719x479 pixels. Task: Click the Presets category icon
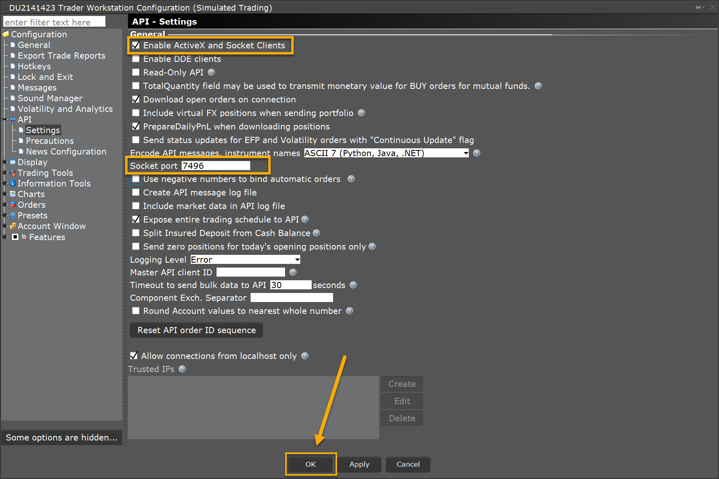pos(13,215)
